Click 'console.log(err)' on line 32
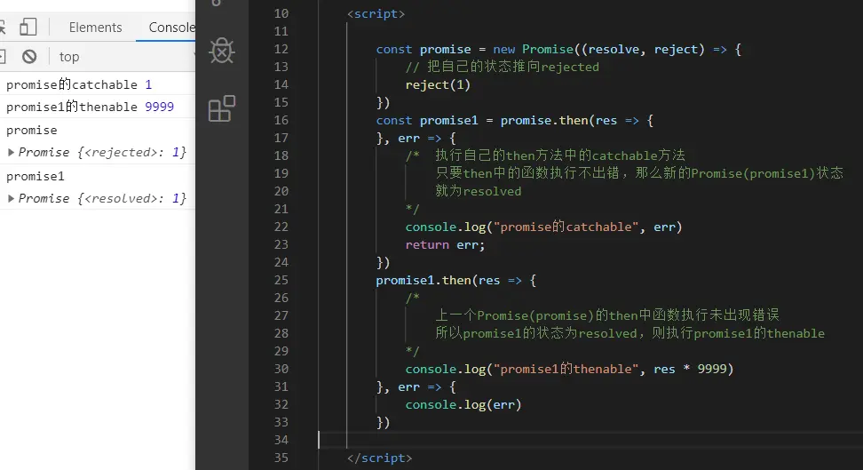 click(x=463, y=404)
